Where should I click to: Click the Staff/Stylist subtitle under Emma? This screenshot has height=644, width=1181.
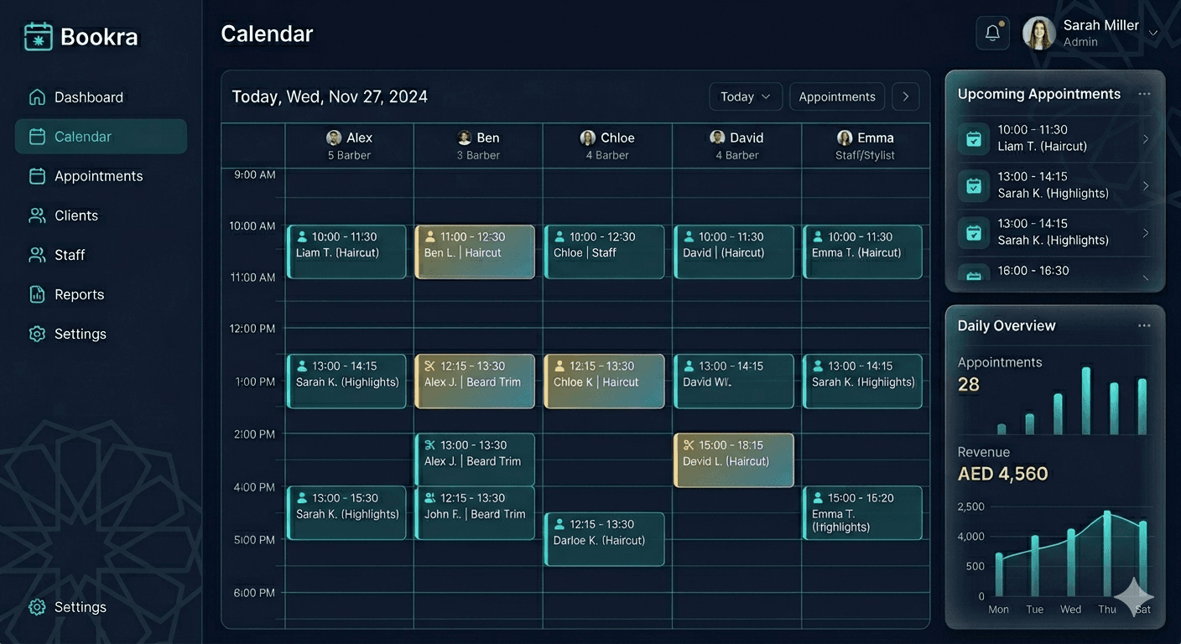click(x=865, y=155)
